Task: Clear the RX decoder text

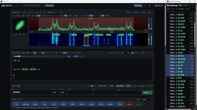Action: [143, 53]
